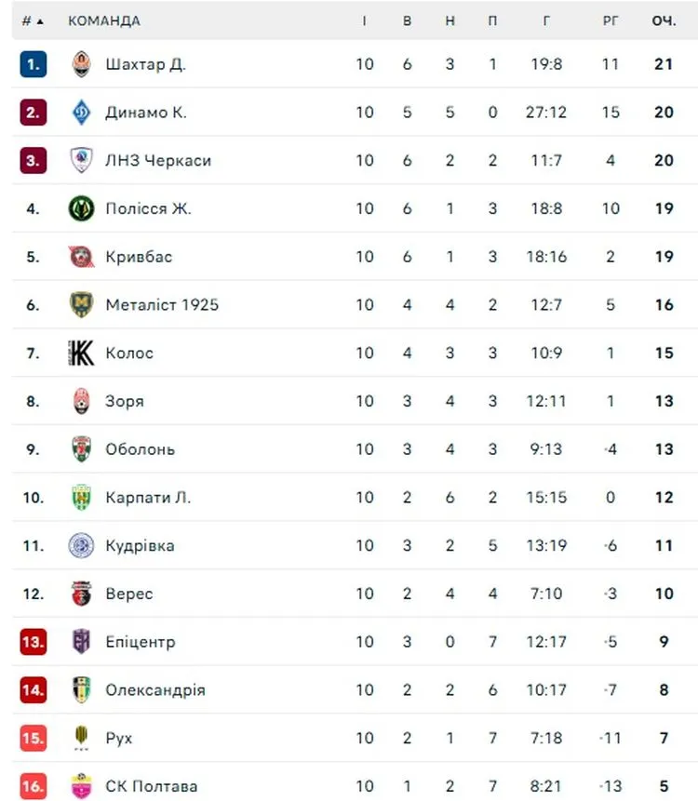Click the КОМАНДА column header

pyautogui.click(x=104, y=20)
